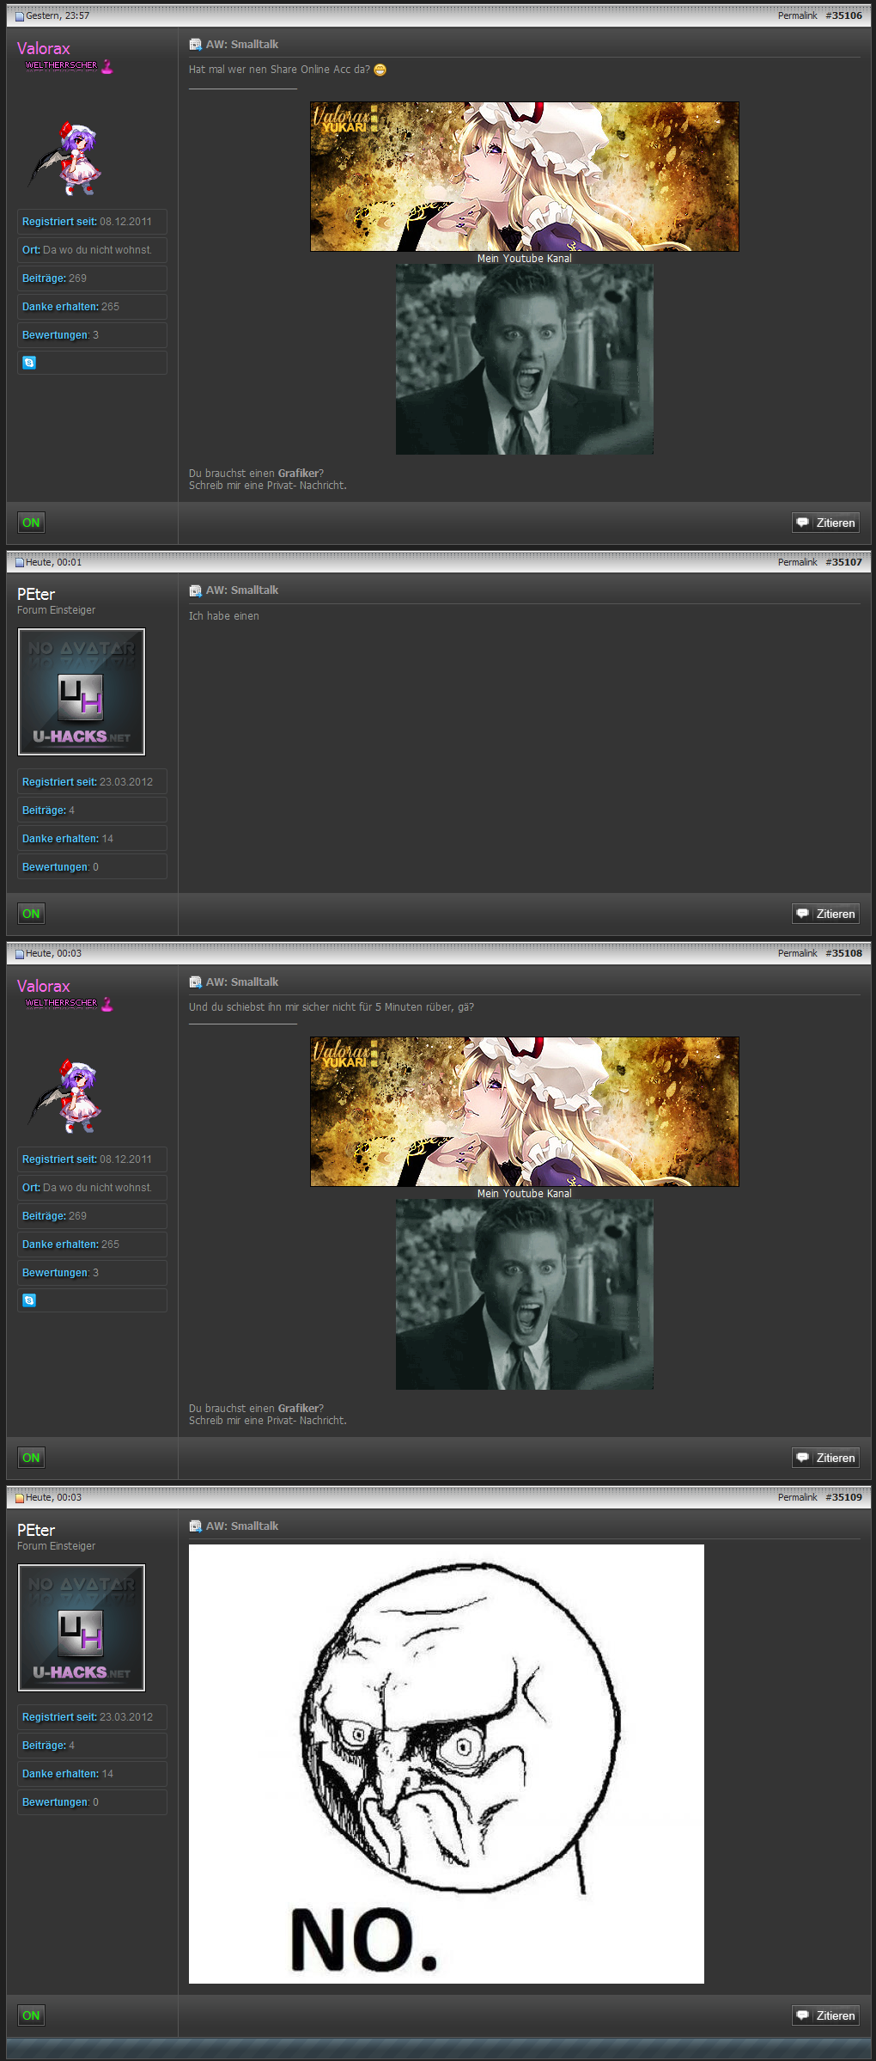876x2061 pixels.
Task: Click the Weltherrscher rank badge in post #35106
Action: point(69,65)
